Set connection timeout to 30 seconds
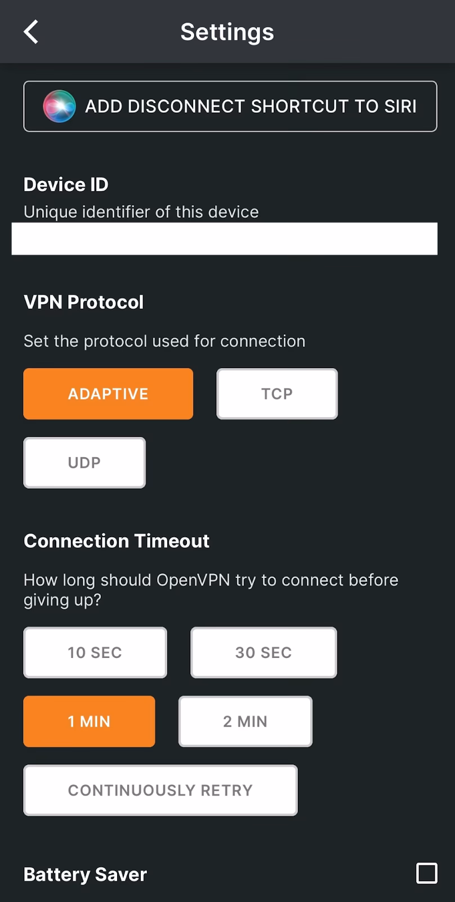The width and height of the screenshot is (455, 902). click(x=263, y=652)
